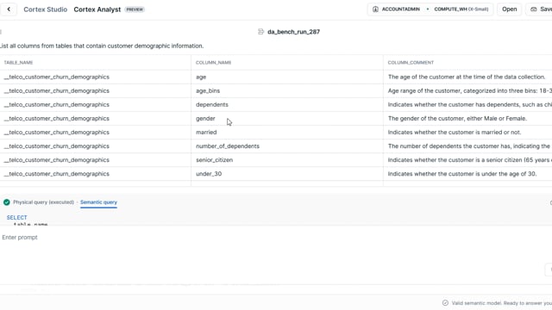The height and width of the screenshot is (310, 552).
Task: Switch to the Semantic query tab
Action: click(x=98, y=202)
